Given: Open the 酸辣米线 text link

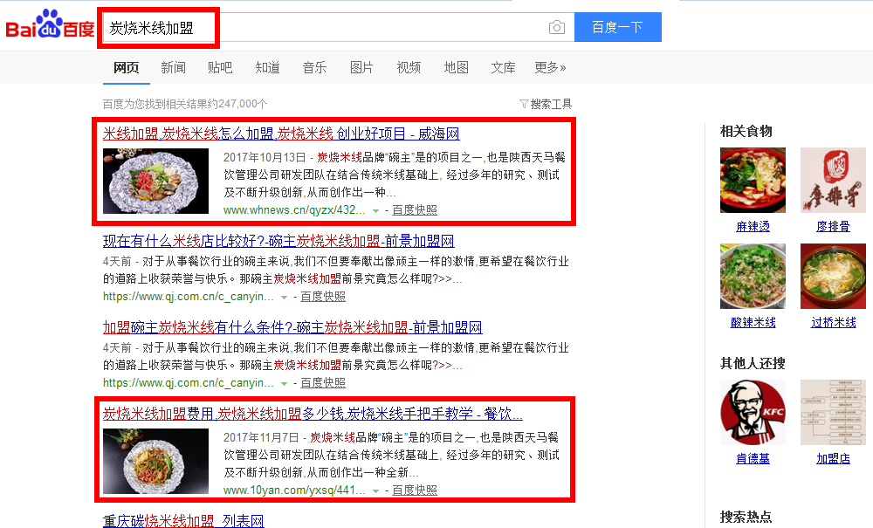Looking at the screenshot, I should [x=753, y=322].
